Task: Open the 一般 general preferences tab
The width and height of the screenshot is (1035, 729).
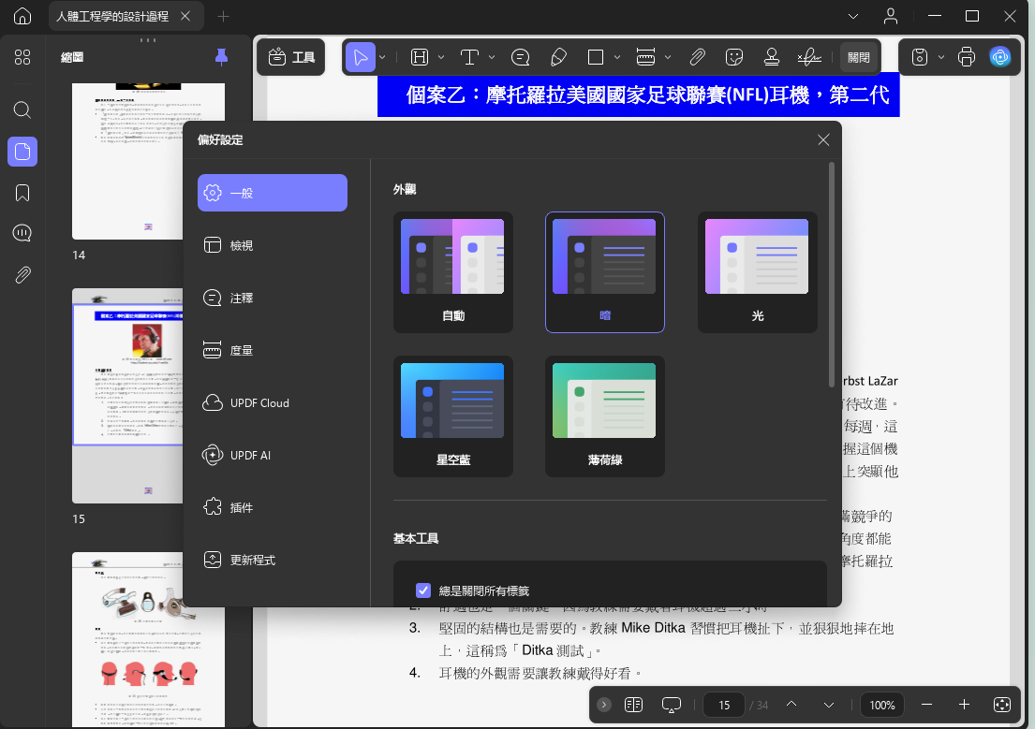Action: click(x=273, y=193)
